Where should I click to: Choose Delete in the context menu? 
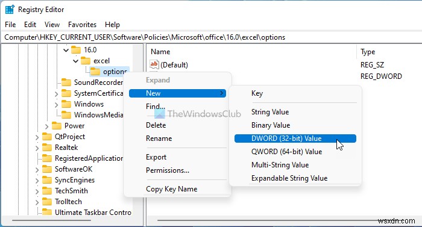177,125
